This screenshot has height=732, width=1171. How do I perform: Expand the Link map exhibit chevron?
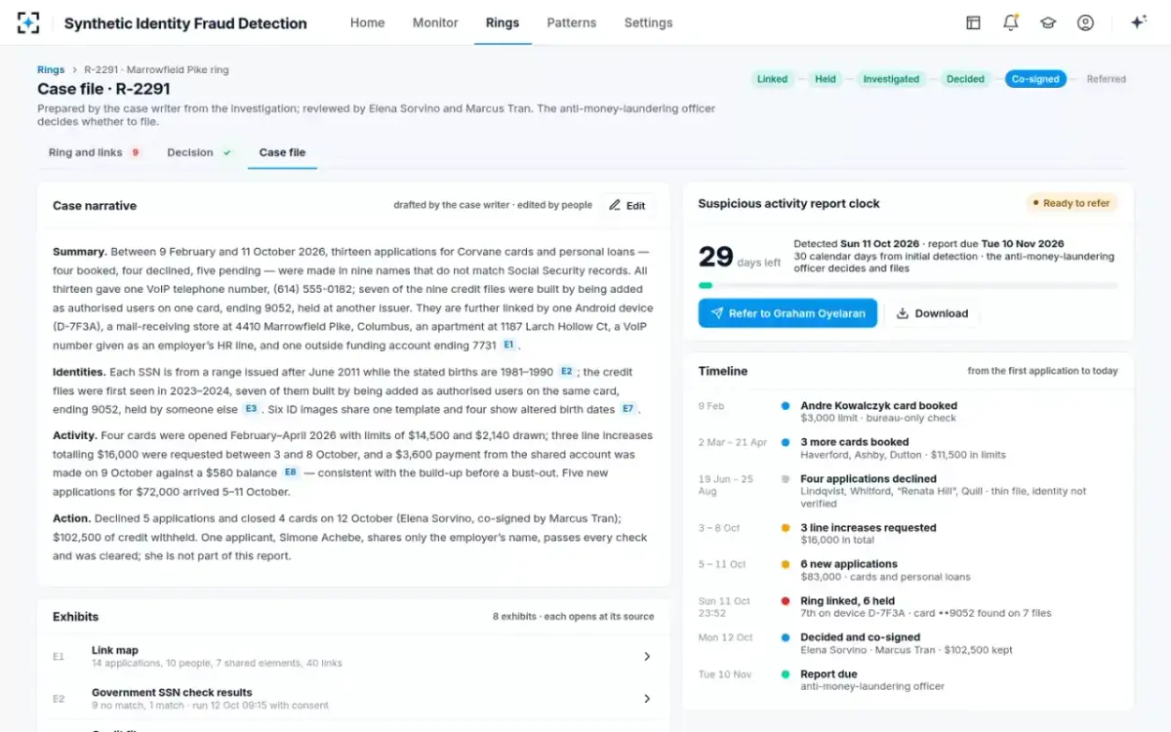pyautogui.click(x=647, y=656)
